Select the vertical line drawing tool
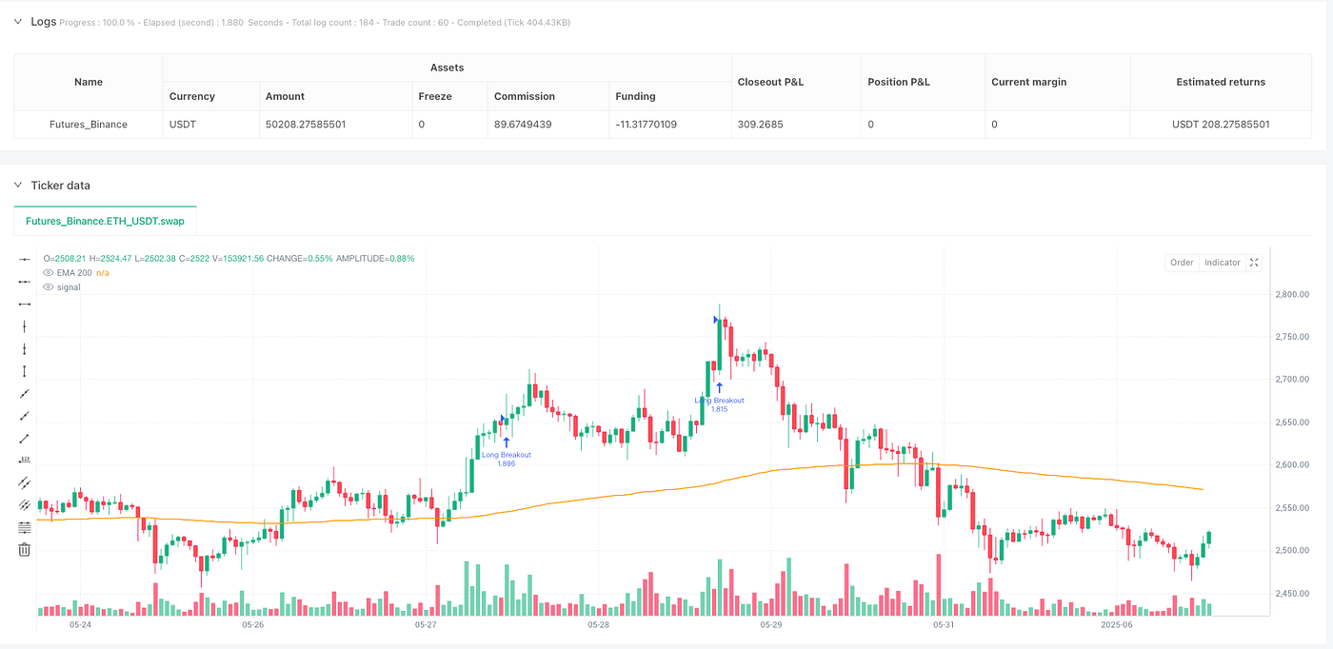 [24, 325]
